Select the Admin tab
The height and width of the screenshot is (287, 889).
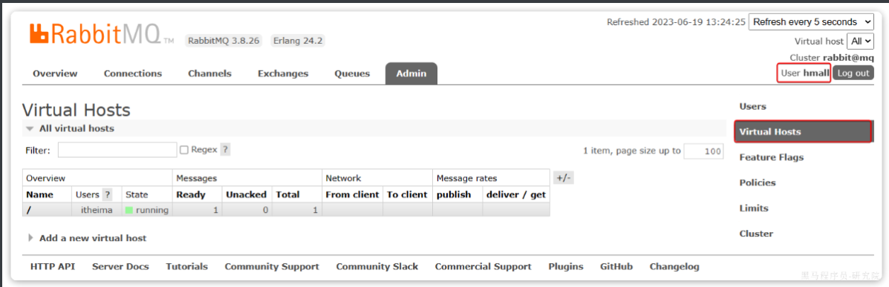411,73
